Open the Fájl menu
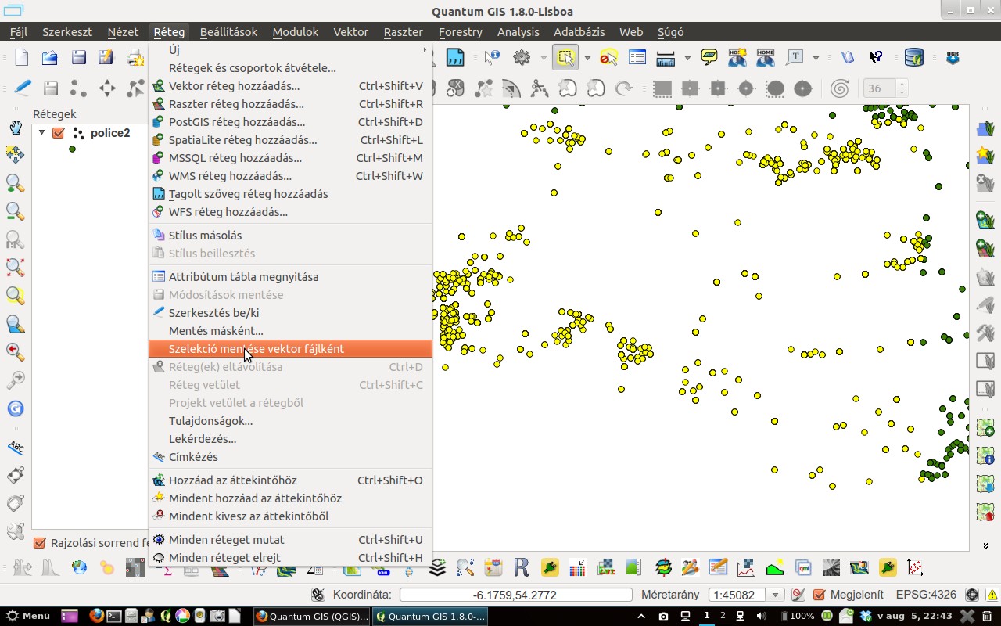Screen dimensions: 1001x626 click(x=18, y=32)
